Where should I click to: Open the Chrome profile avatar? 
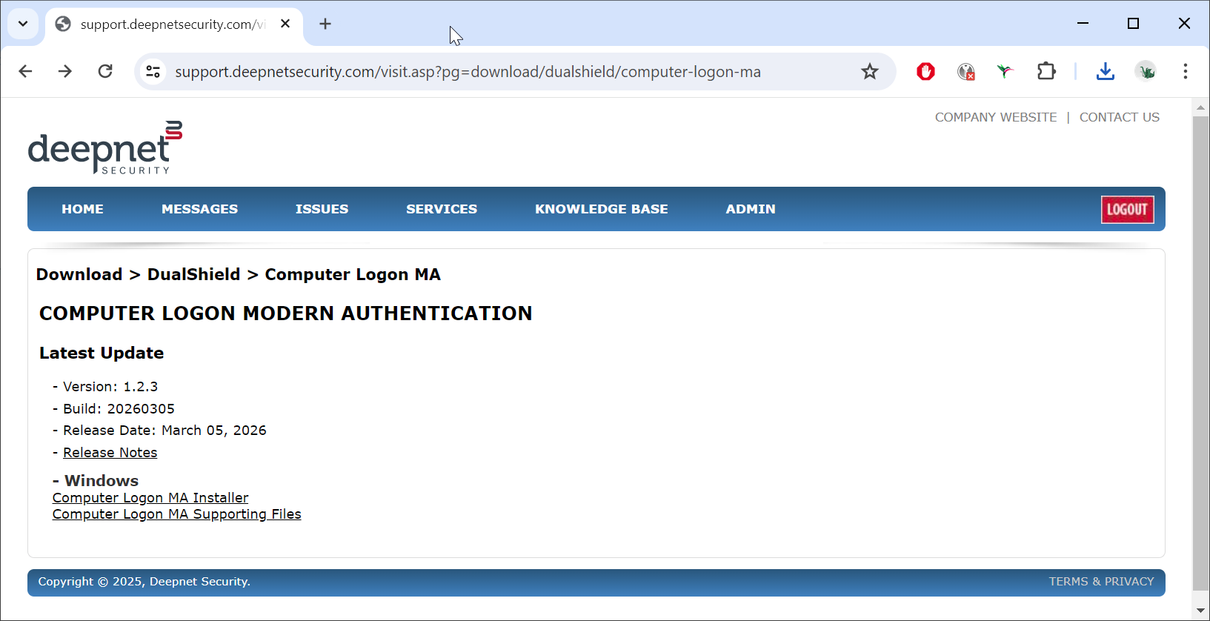[x=1146, y=71]
